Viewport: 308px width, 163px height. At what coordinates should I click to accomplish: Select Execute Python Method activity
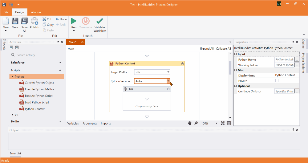click(37, 89)
